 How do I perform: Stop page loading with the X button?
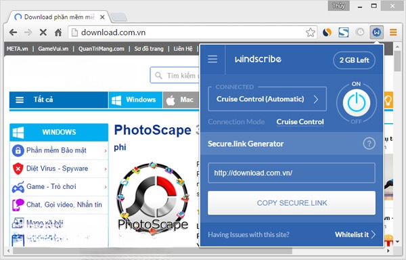pyautogui.click(x=43, y=32)
